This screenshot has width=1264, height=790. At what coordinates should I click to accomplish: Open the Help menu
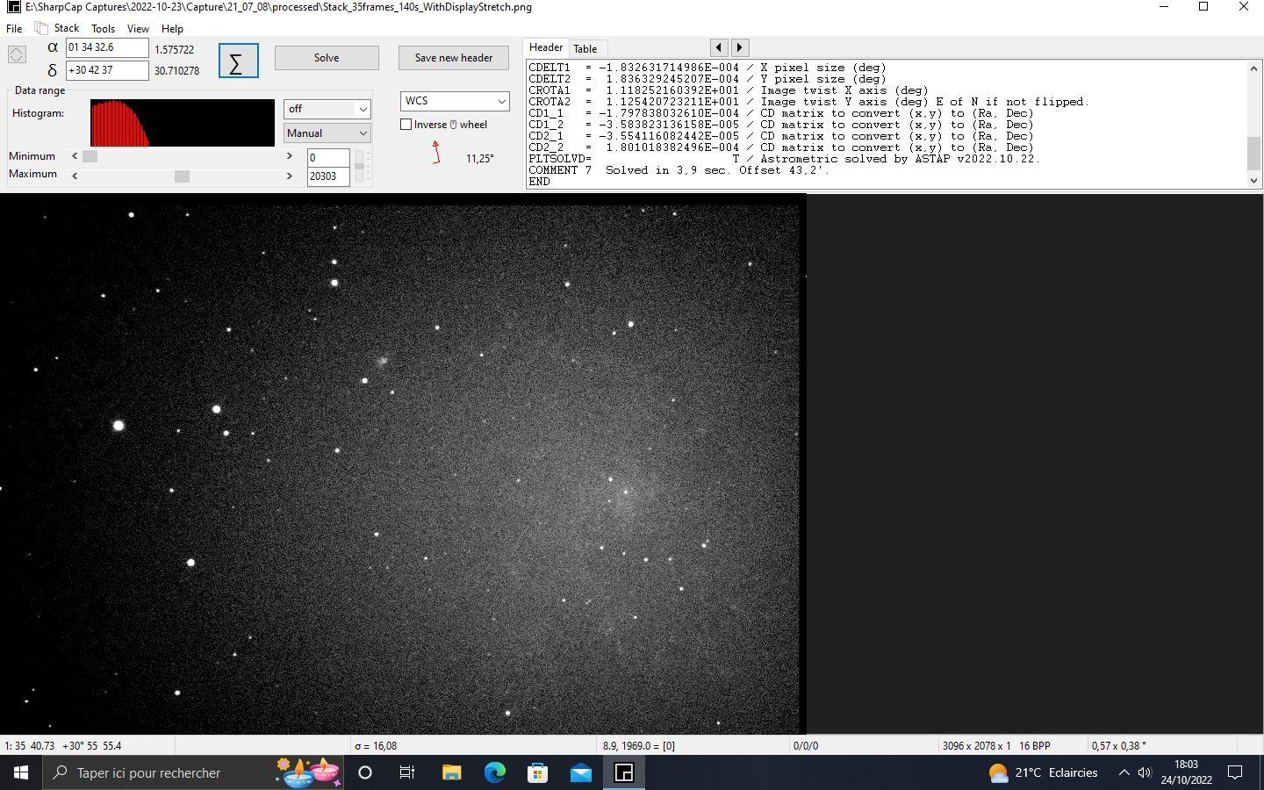pyautogui.click(x=172, y=28)
